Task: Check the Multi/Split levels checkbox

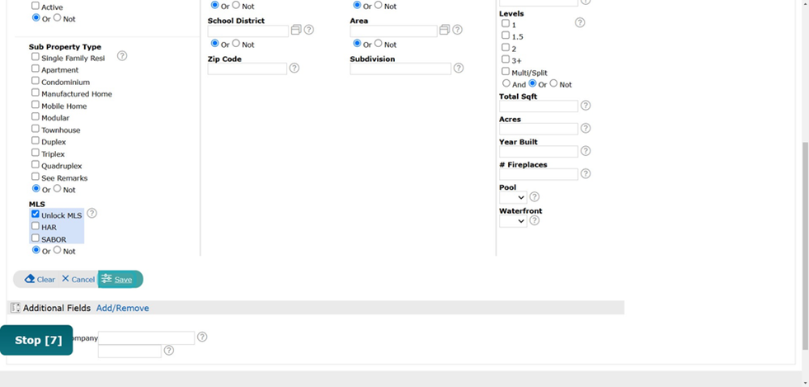Action: [506, 71]
